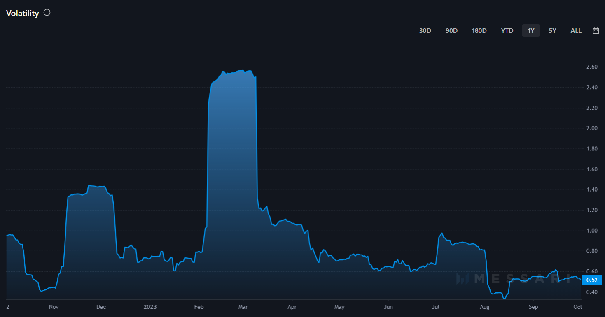Click the May x-axis label

[339, 307]
